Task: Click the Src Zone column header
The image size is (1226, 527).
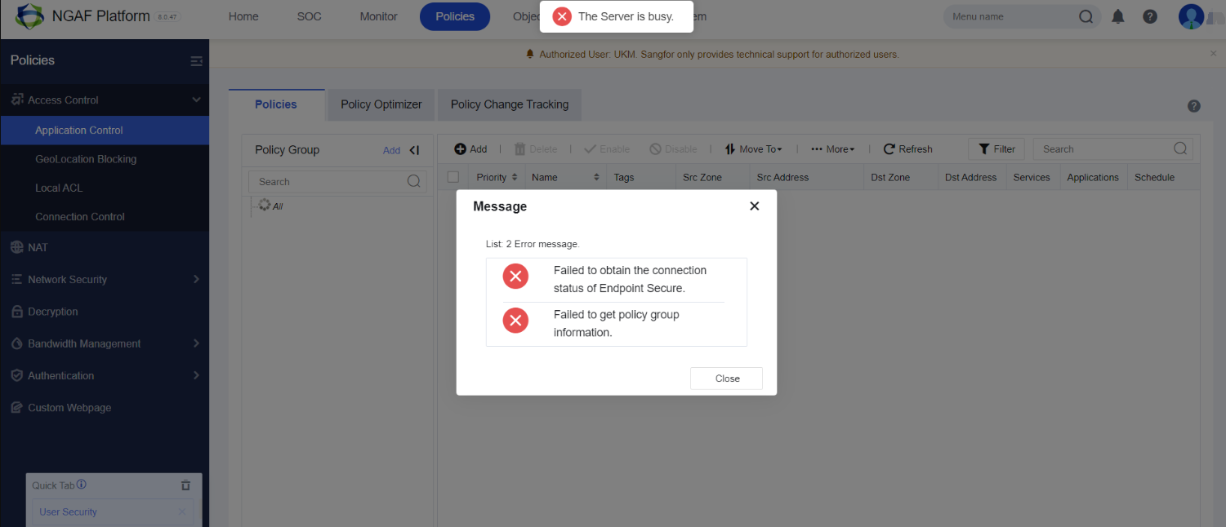Action: [702, 177]
